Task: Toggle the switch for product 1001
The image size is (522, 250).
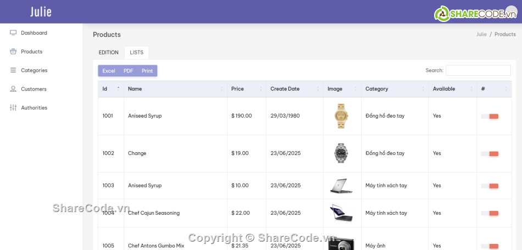Action: click(490, 116)
